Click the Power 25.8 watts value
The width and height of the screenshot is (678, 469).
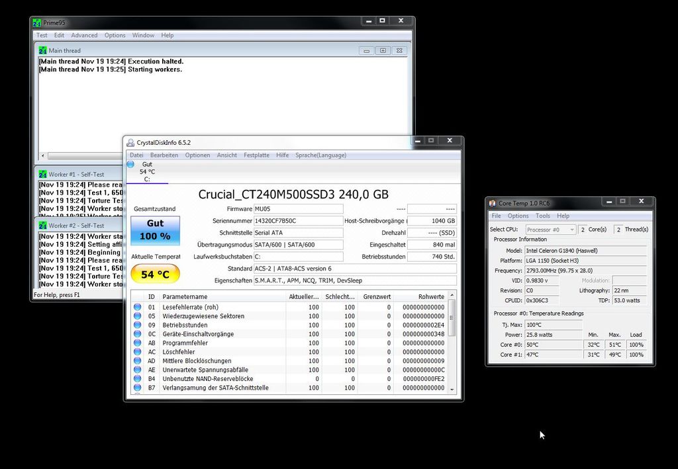click(554, 335)
